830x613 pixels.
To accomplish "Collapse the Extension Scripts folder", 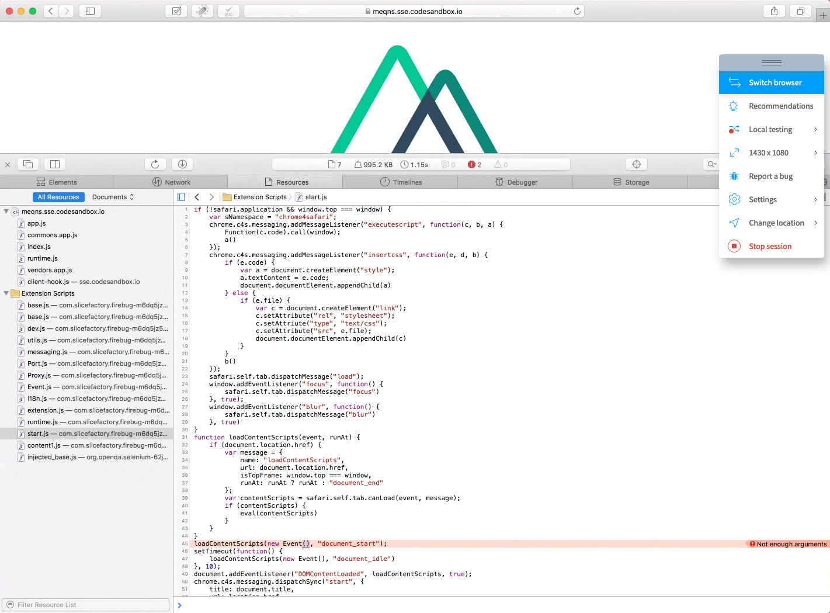I will tap(6, 293).
